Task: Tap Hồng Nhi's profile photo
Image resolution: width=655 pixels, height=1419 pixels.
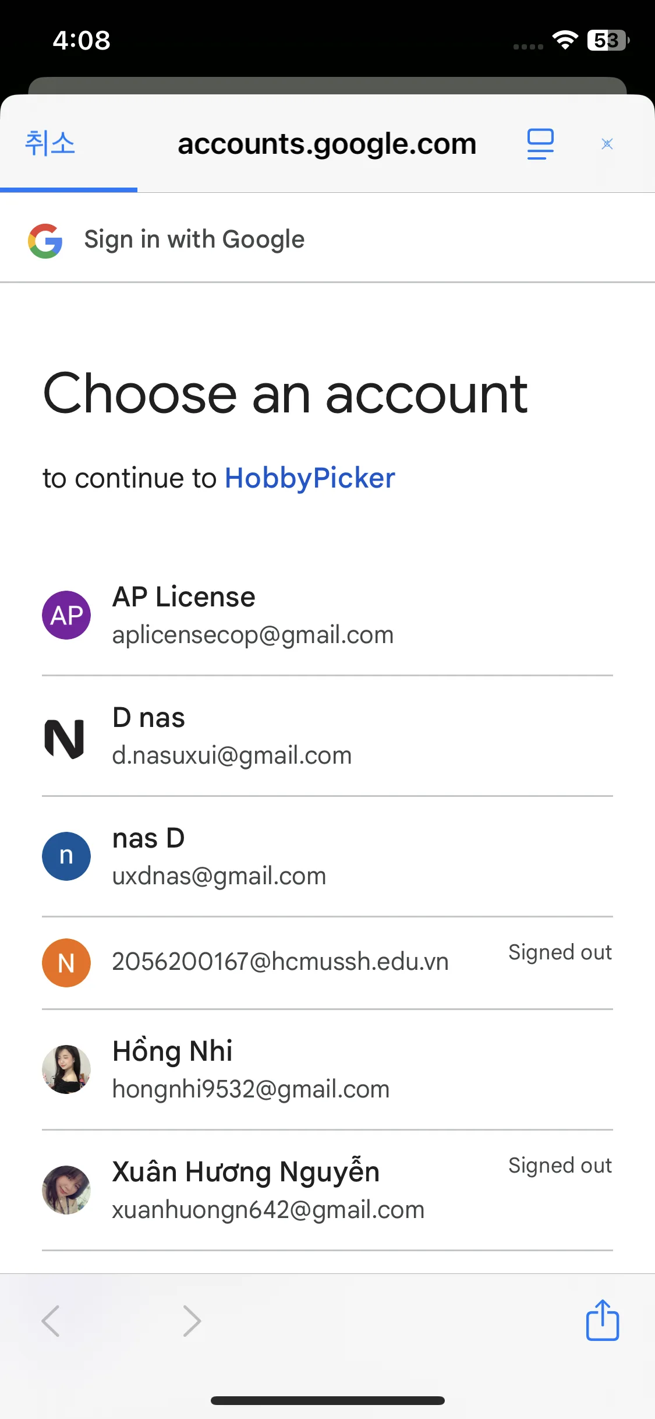Action: (x=66, y=1069)
